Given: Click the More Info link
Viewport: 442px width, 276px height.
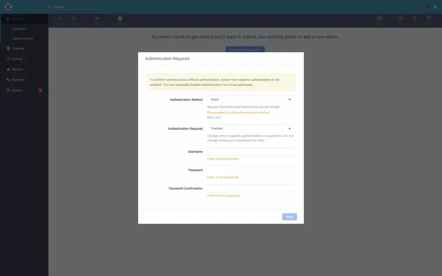Looking at the screenshot, I should [215, 117].
